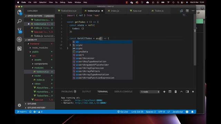Image resolution: width=221 pixels, height=124 pixels.
Task: Open the 192.168.1.53:8080 network link
Action: tap(91, 103)
